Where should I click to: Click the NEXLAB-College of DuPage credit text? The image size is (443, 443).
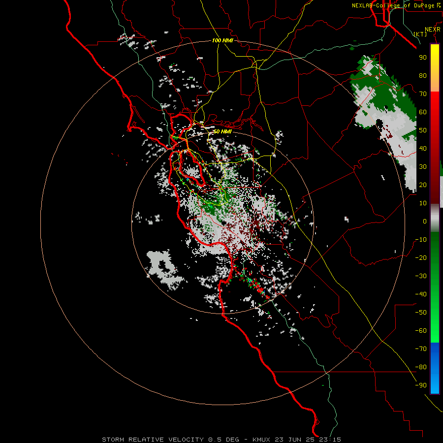point(397,5)
